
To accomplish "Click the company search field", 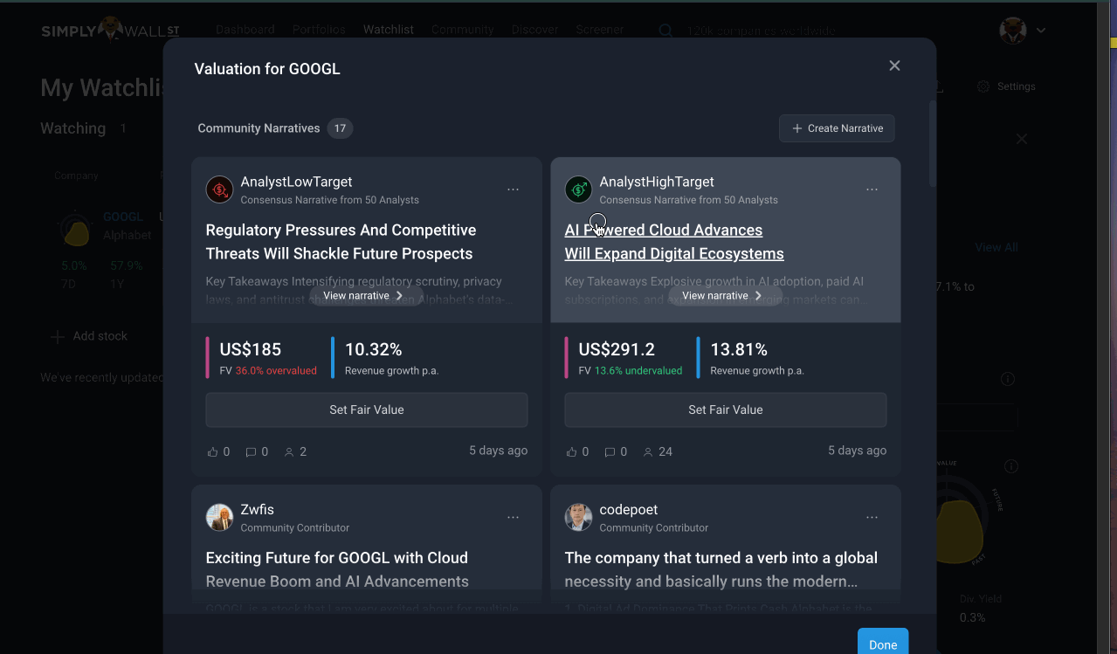I will click(760, 31).
